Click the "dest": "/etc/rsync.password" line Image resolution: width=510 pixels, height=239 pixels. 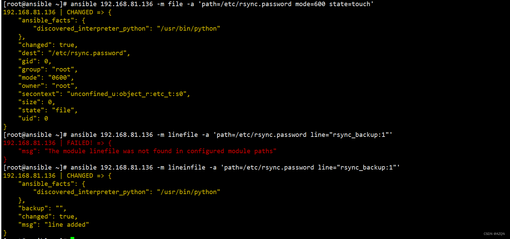coord(74,53)
